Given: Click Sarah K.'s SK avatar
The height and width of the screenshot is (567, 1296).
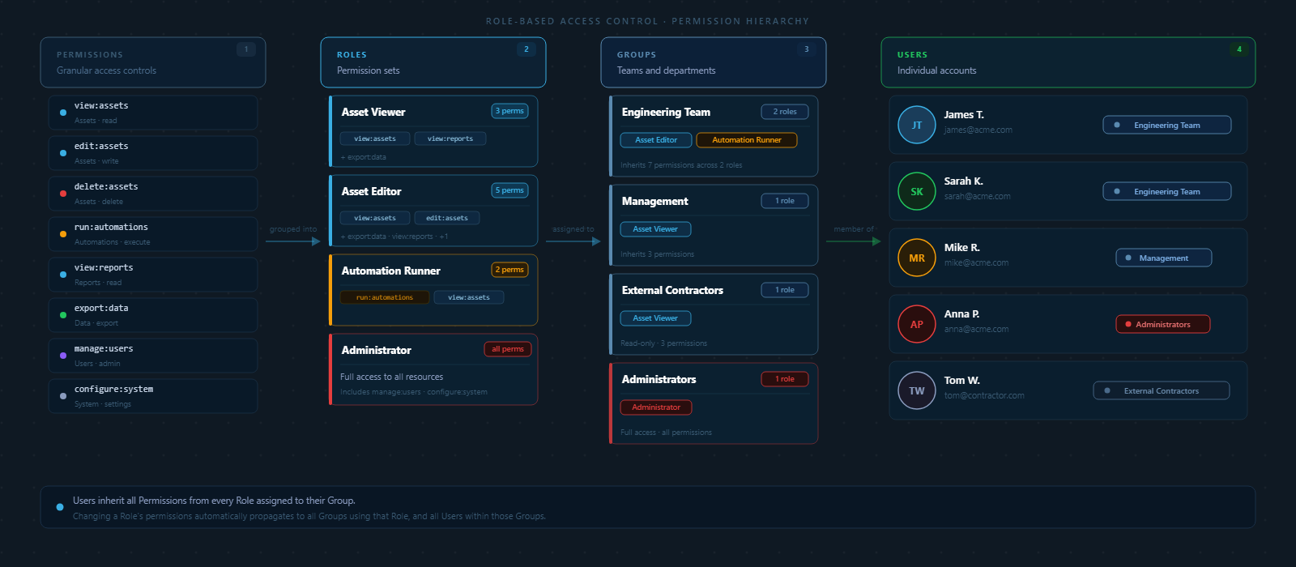Looking at the screenshot, I should tap(917, 191).
